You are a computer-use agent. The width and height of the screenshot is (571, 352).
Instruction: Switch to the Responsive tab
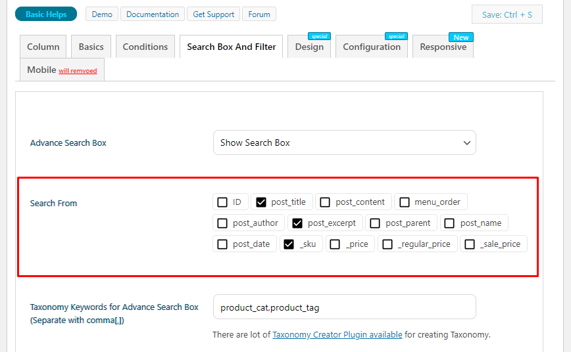443,47
